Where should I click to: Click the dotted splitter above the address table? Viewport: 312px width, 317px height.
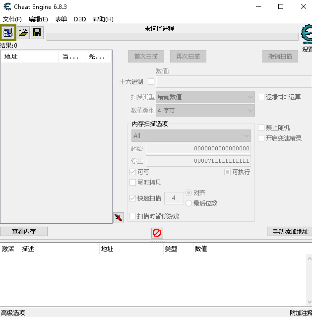click(x=157, y=241)
